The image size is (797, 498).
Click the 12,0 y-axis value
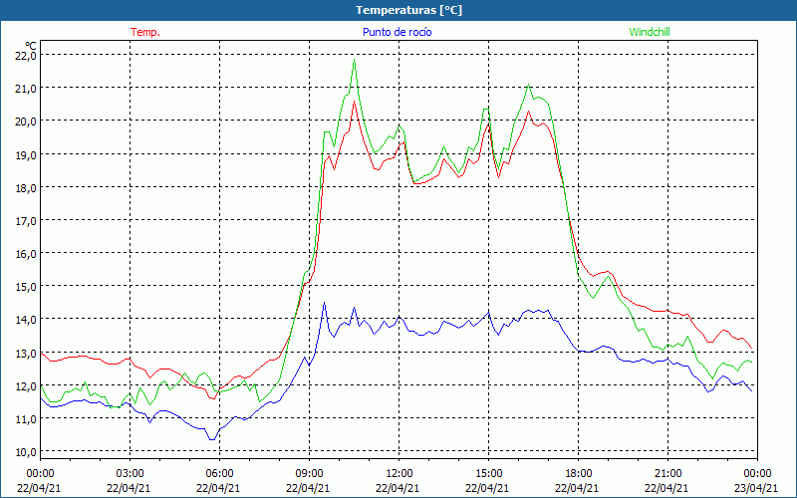point(26,385)
